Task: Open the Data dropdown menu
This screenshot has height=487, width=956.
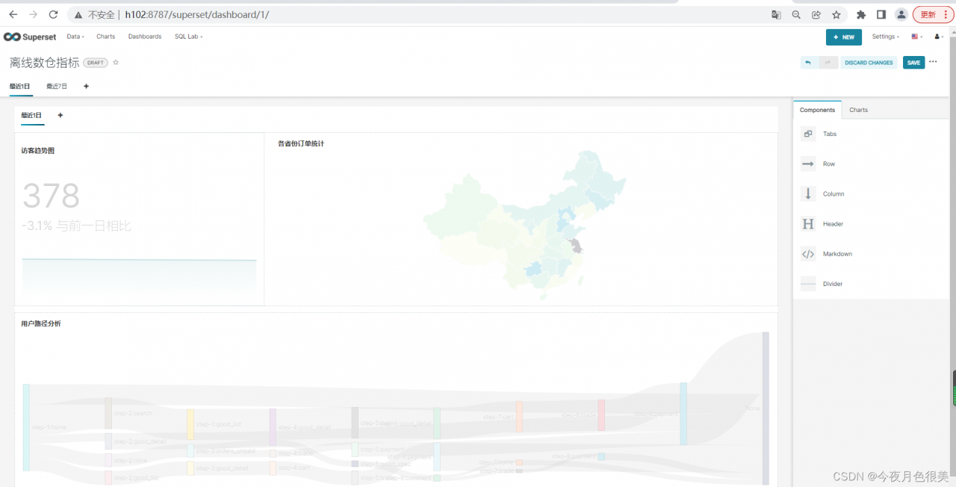Action: click(x=75, y=37)
